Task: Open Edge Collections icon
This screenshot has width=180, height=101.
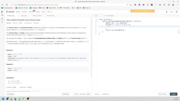Action: pos(169,5)
